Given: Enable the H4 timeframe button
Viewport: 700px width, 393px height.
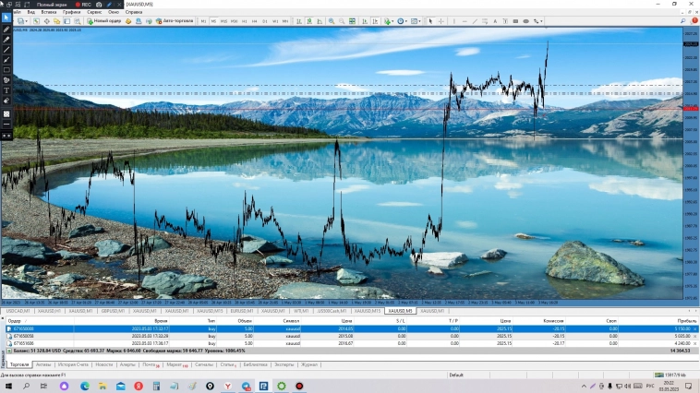Looking at the screenshot, I should [x=254, y=20].
